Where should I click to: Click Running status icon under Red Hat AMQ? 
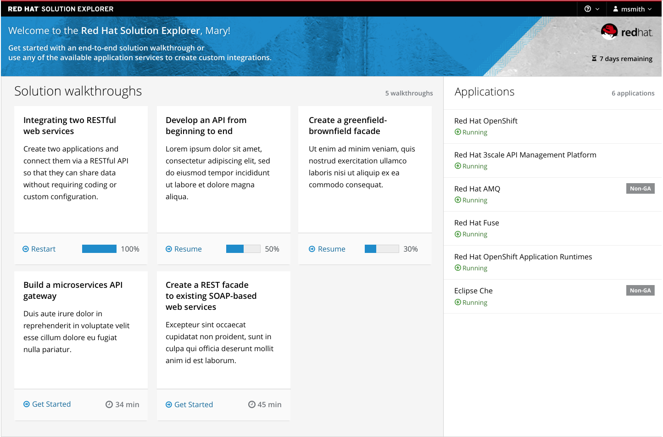[458, 200]
